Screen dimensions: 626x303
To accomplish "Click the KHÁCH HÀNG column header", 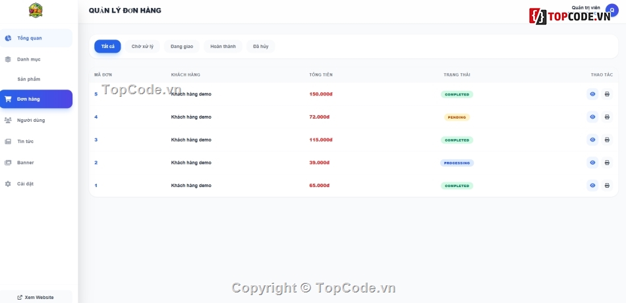I will pyautogui.click(x=186, y=74).
